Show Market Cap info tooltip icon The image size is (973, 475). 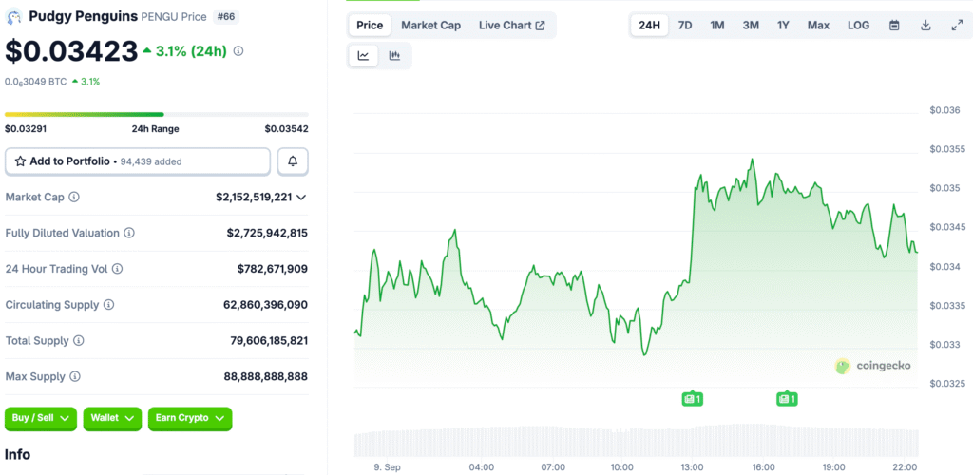(x=74, y=198)
